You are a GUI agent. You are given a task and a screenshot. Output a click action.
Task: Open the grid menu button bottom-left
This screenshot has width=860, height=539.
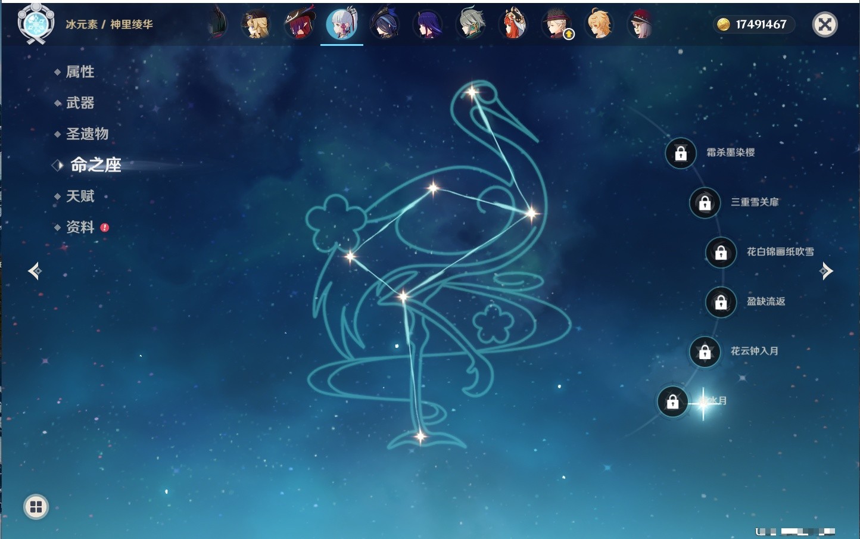click(x=36, y=507)
